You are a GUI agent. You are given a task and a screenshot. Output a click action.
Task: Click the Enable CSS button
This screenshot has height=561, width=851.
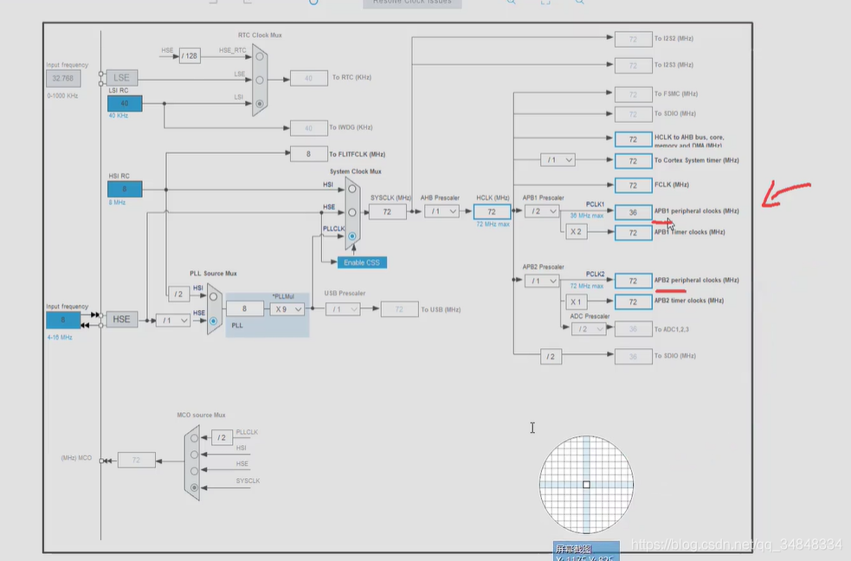362,262
